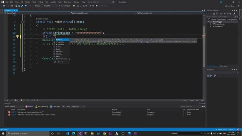This screenshot has height=136, width=242.
Task: Click the Save All toolbar icon
Action: 22,6
